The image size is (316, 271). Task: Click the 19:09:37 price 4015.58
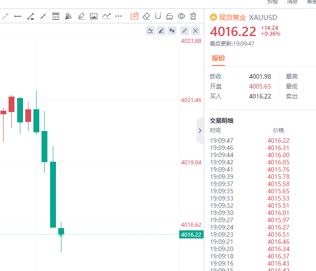(279, 184)
